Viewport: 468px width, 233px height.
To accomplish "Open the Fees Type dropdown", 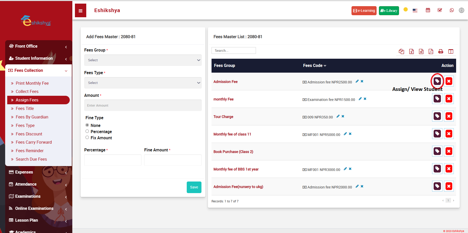I will click(x=143, y=83).
